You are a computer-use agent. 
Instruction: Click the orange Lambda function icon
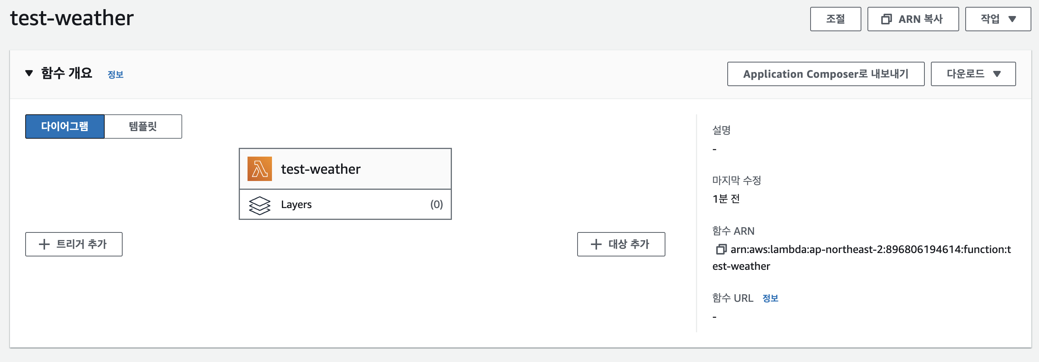(259, 169)
